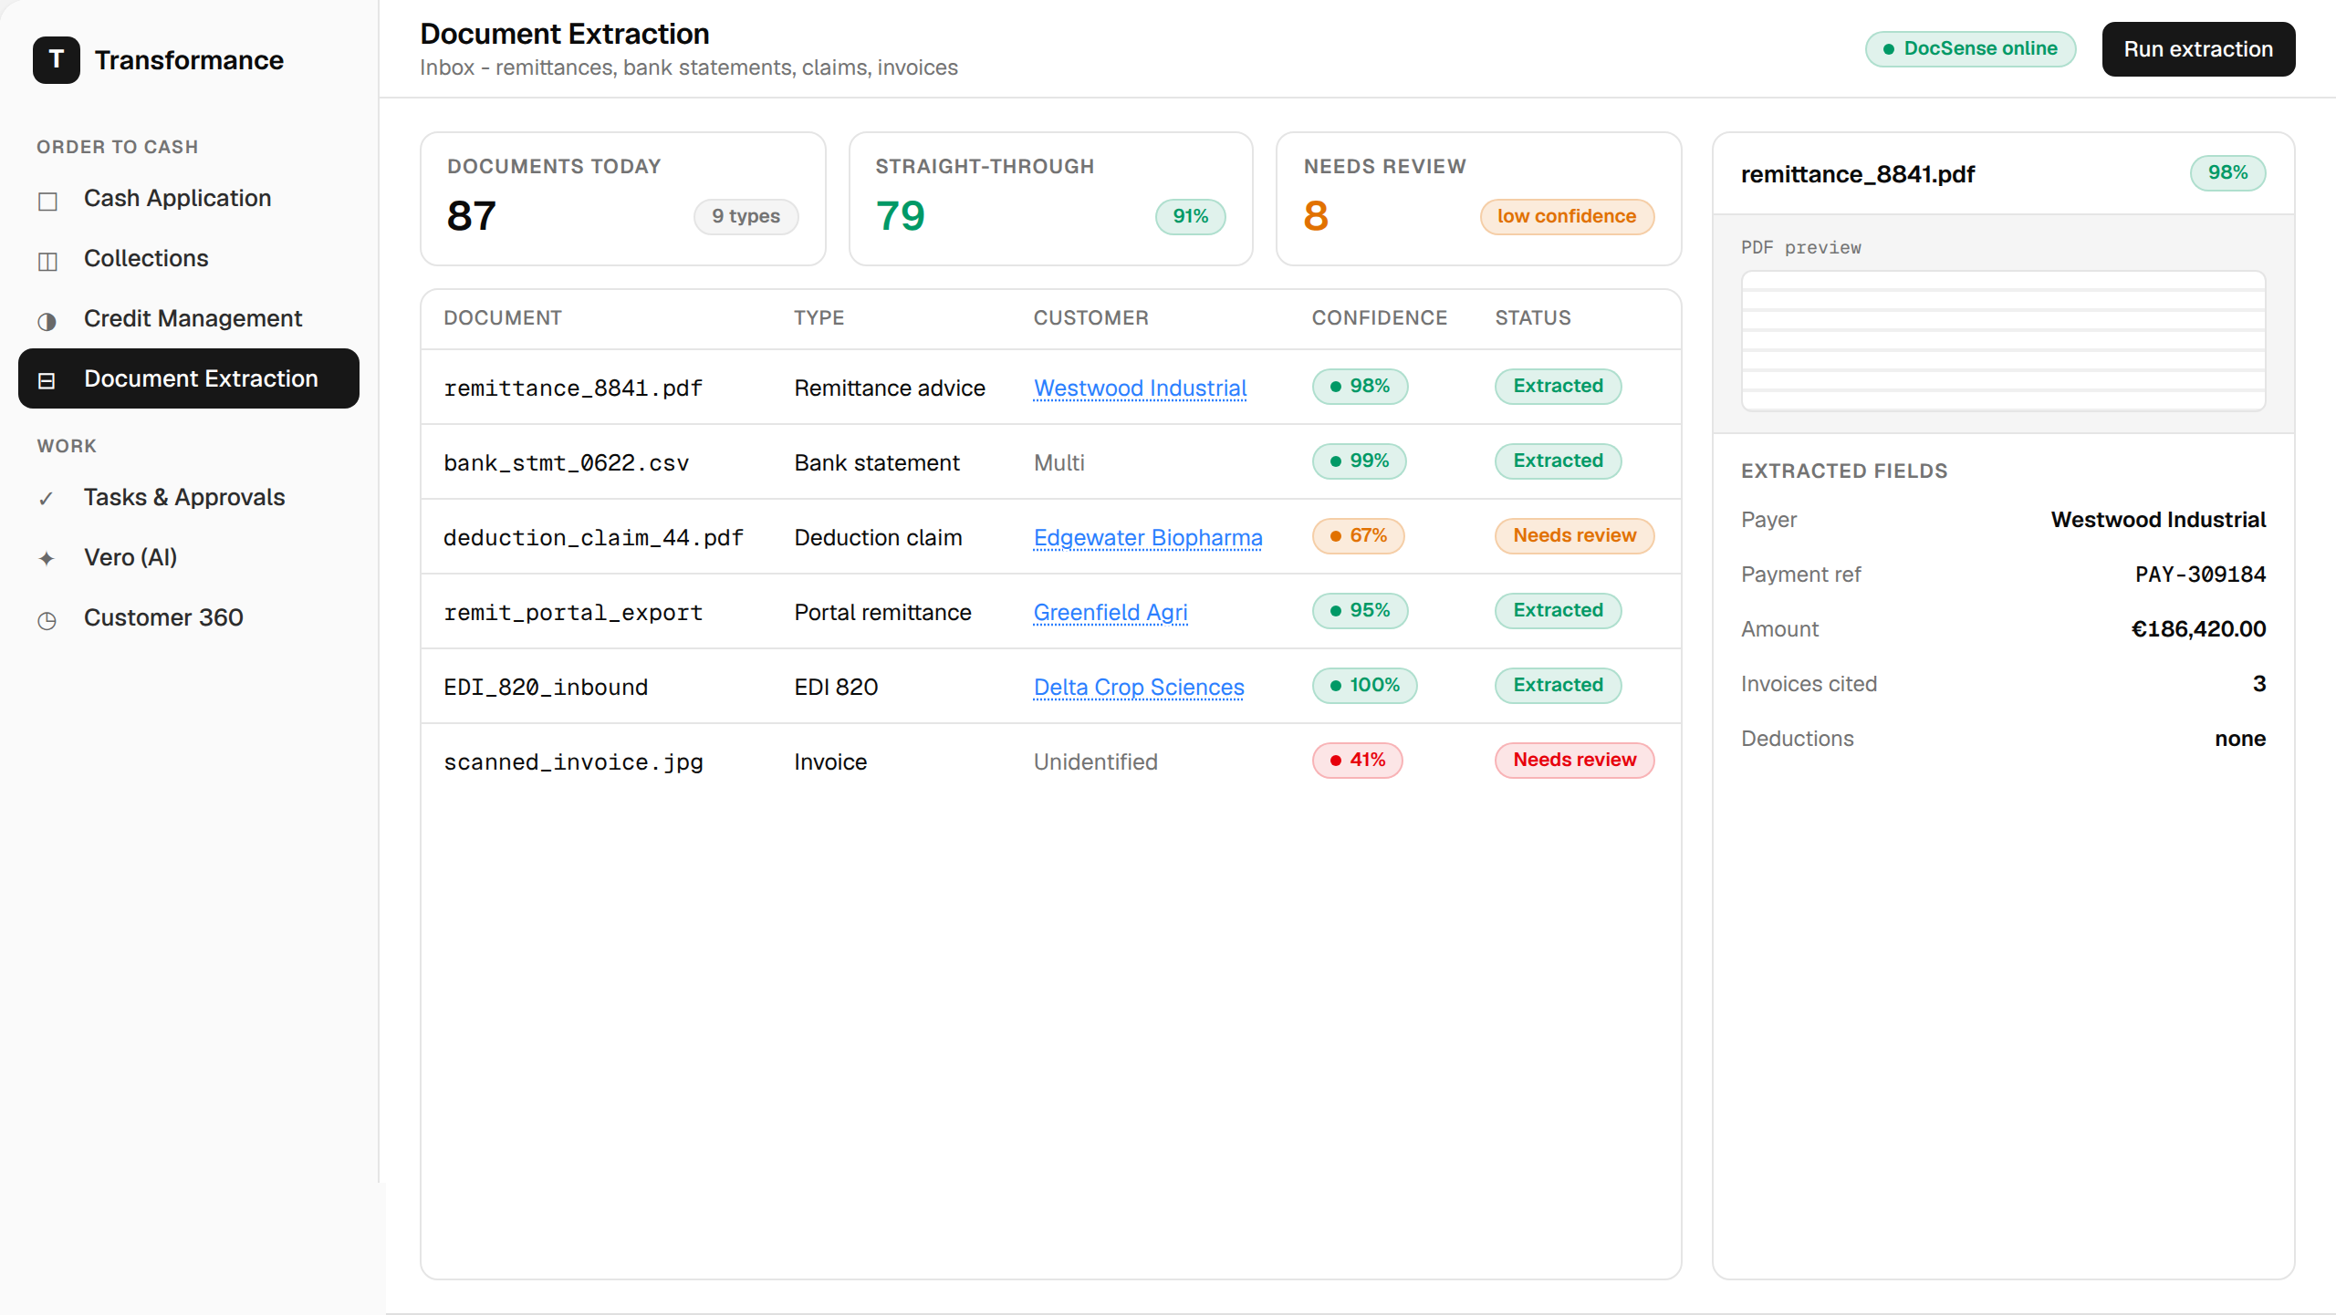Click the Document Extraction sidebar icon

point(47,380)
